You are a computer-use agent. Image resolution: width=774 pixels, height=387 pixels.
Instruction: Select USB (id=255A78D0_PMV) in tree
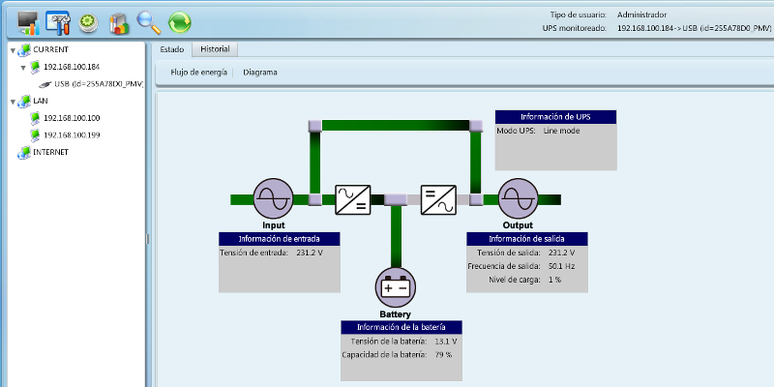click(x=99, y=84)
